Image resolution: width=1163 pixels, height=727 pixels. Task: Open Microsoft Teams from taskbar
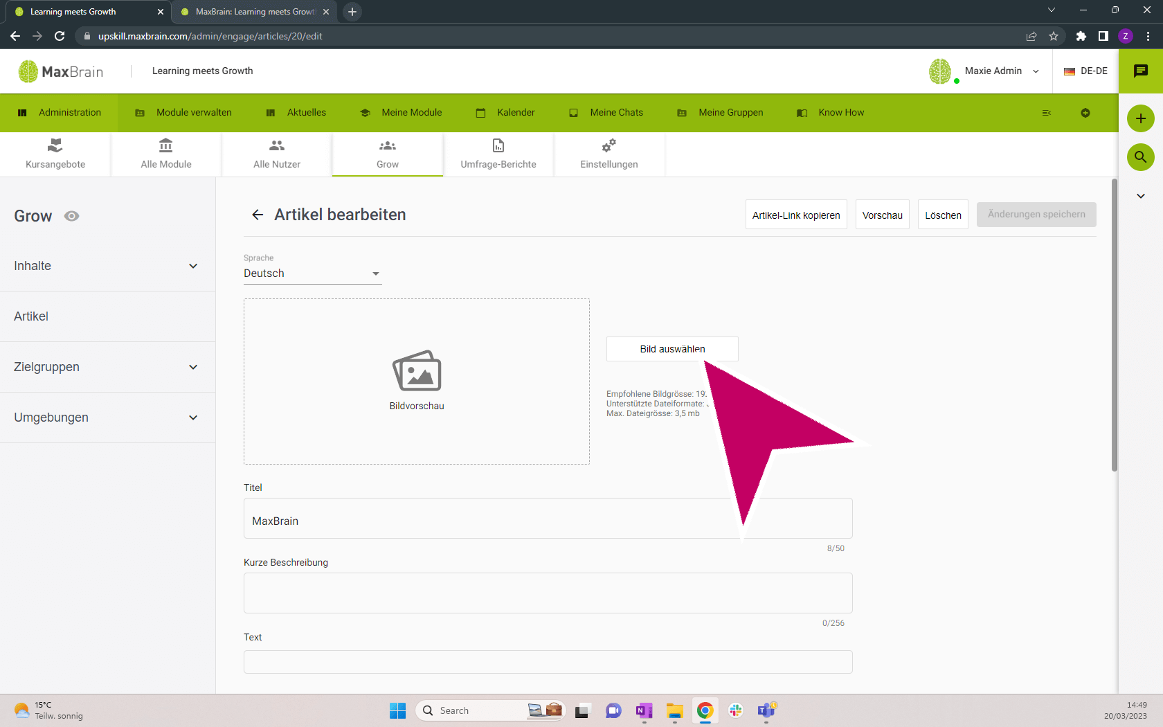766,710
